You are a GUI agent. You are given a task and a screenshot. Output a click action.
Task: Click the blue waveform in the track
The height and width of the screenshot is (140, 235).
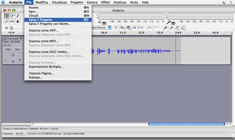coord(136,51)
